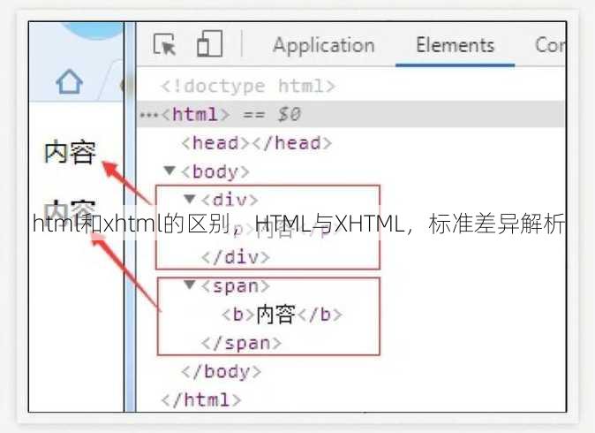Viewport: 595px width, 433px height.
Task: Select the <head></head> node
Action: click(257, 143)
